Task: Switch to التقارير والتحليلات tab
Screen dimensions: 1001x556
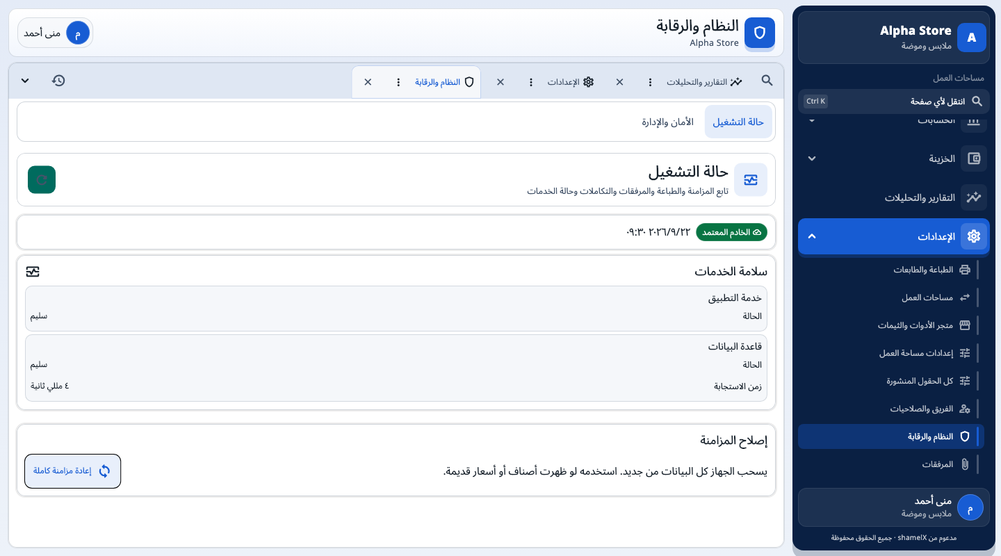Action: [704, 82]
